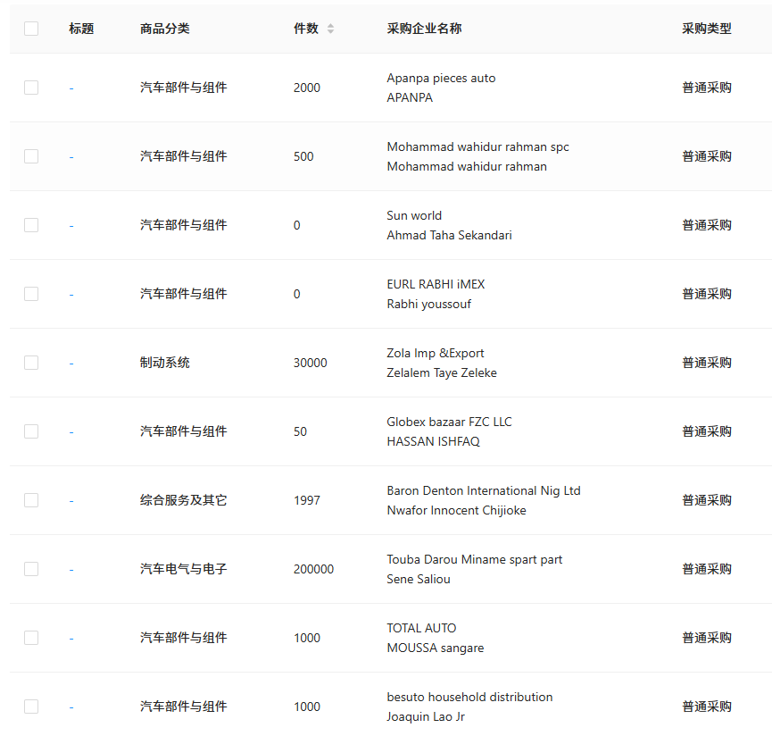Open title link of Touba Darou Miname row

click(x=71, y=570)
